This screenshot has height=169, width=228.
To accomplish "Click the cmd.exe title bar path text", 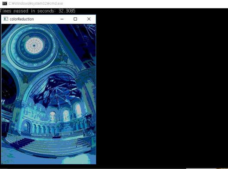I will pyautogui.click(x=36, y=3).
